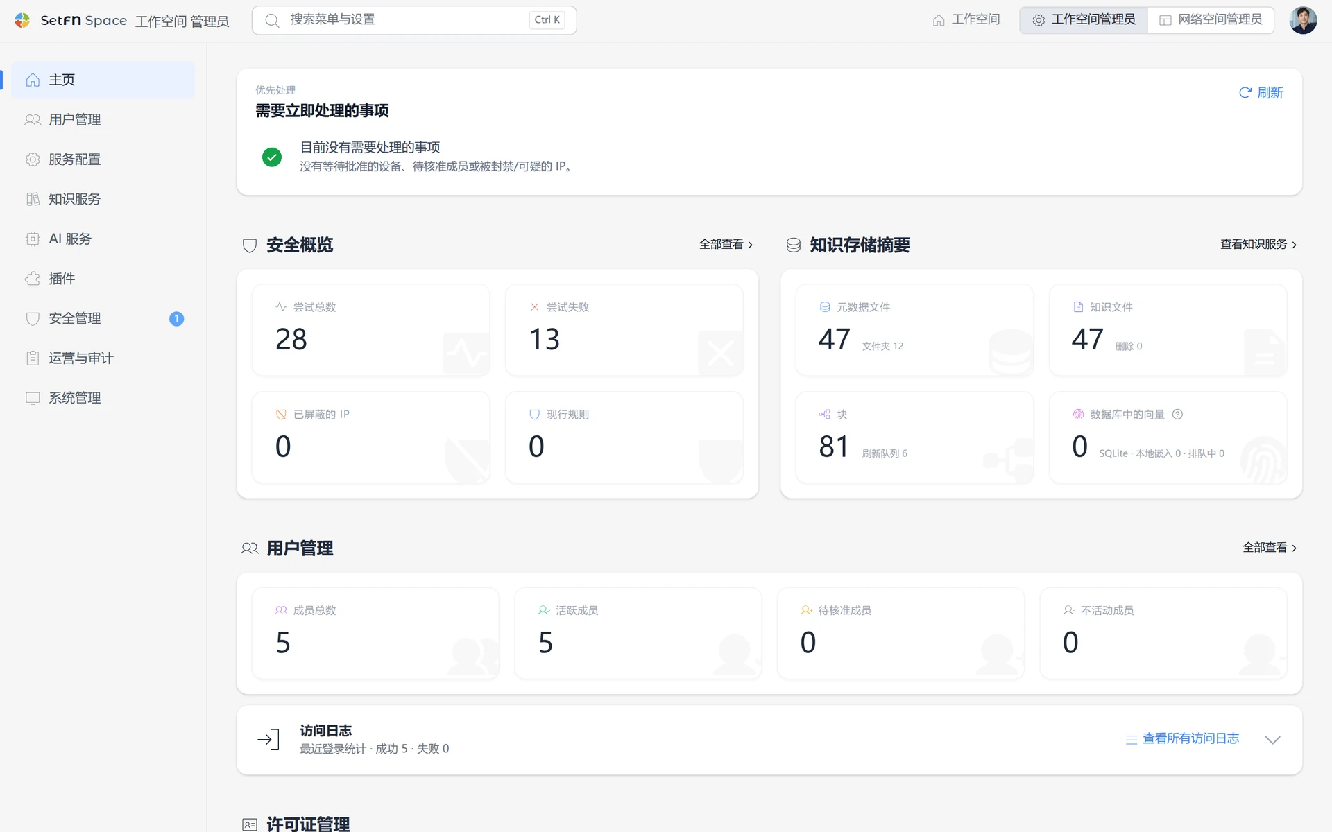Click the 不活动成员 card
Screen dimensions: 1332x832
(x=1163, y=633)
